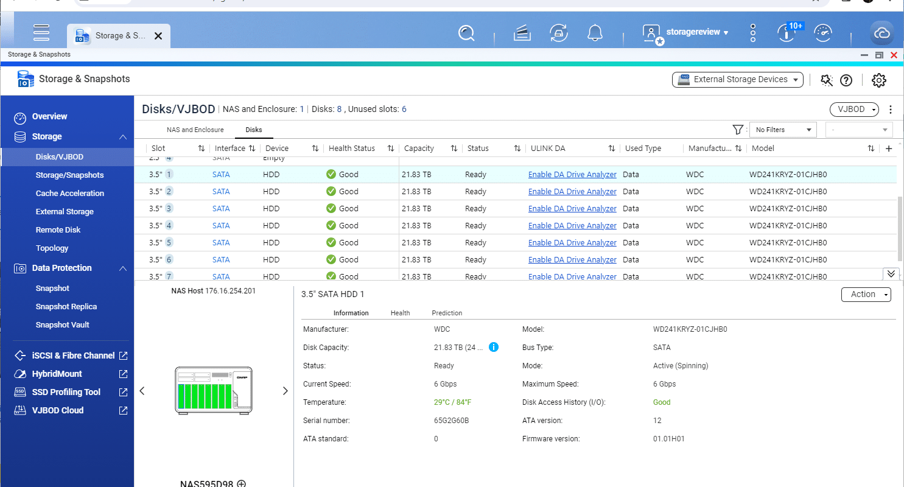Select Snapshot Replica in sidebar
The image size is (904, 487).
pos(66,307)
